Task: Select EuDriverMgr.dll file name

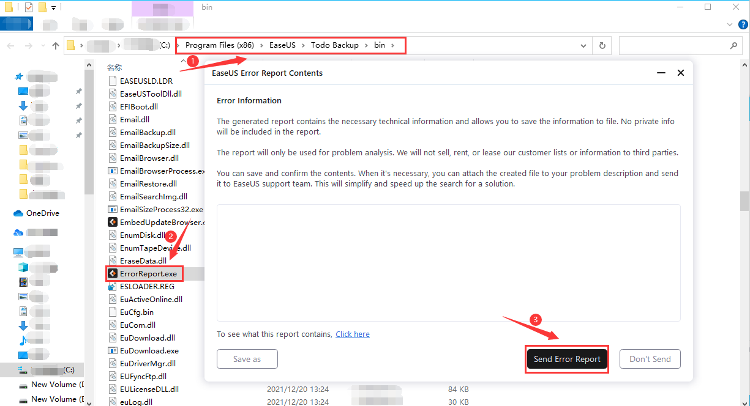Action: [x=149, y=363]
